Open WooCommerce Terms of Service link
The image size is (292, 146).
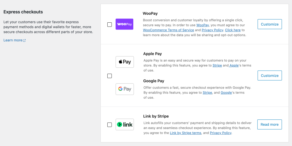pyautogui.click(x=168, y=30)
